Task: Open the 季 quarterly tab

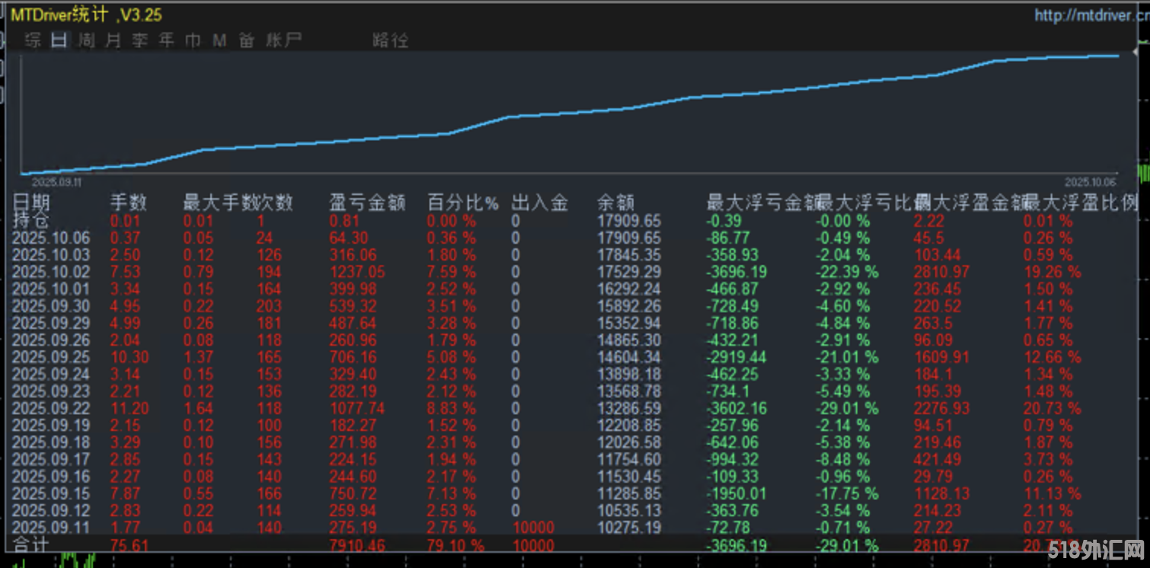Action: pyautogui.click(x=140, y=40)
